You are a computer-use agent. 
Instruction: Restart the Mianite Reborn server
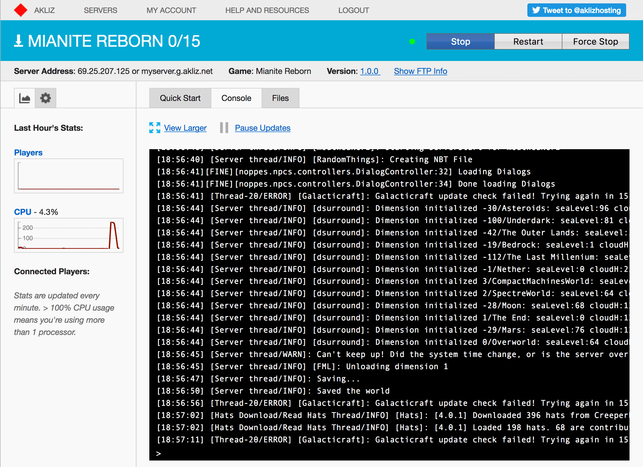click(528, 42)
